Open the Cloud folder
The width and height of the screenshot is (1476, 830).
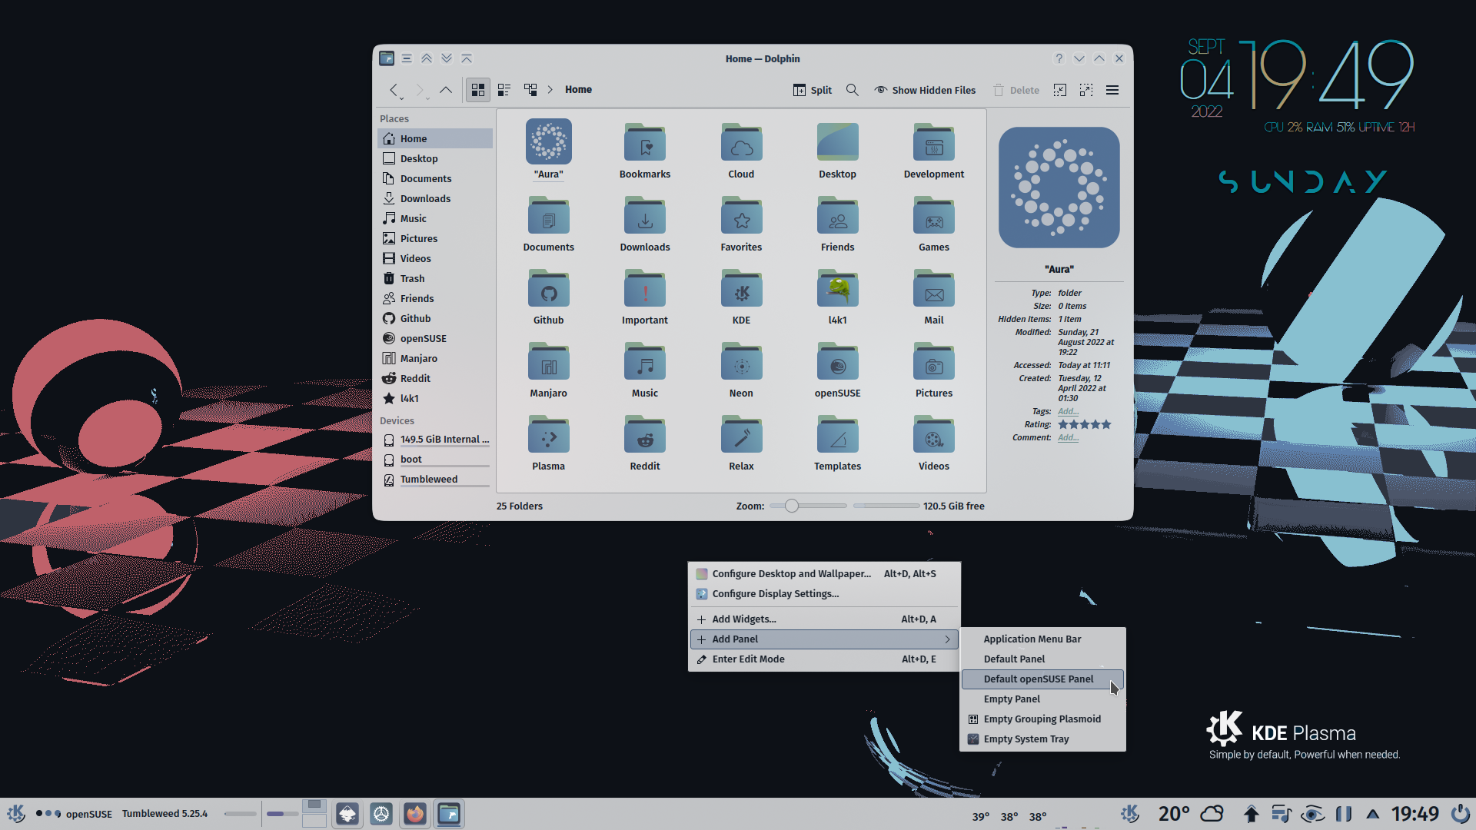(741, 151)
